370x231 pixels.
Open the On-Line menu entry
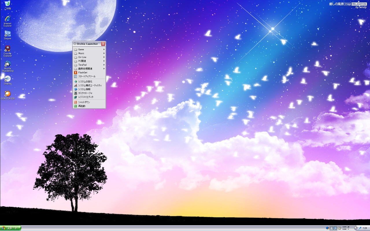click(x=89, y=57)
